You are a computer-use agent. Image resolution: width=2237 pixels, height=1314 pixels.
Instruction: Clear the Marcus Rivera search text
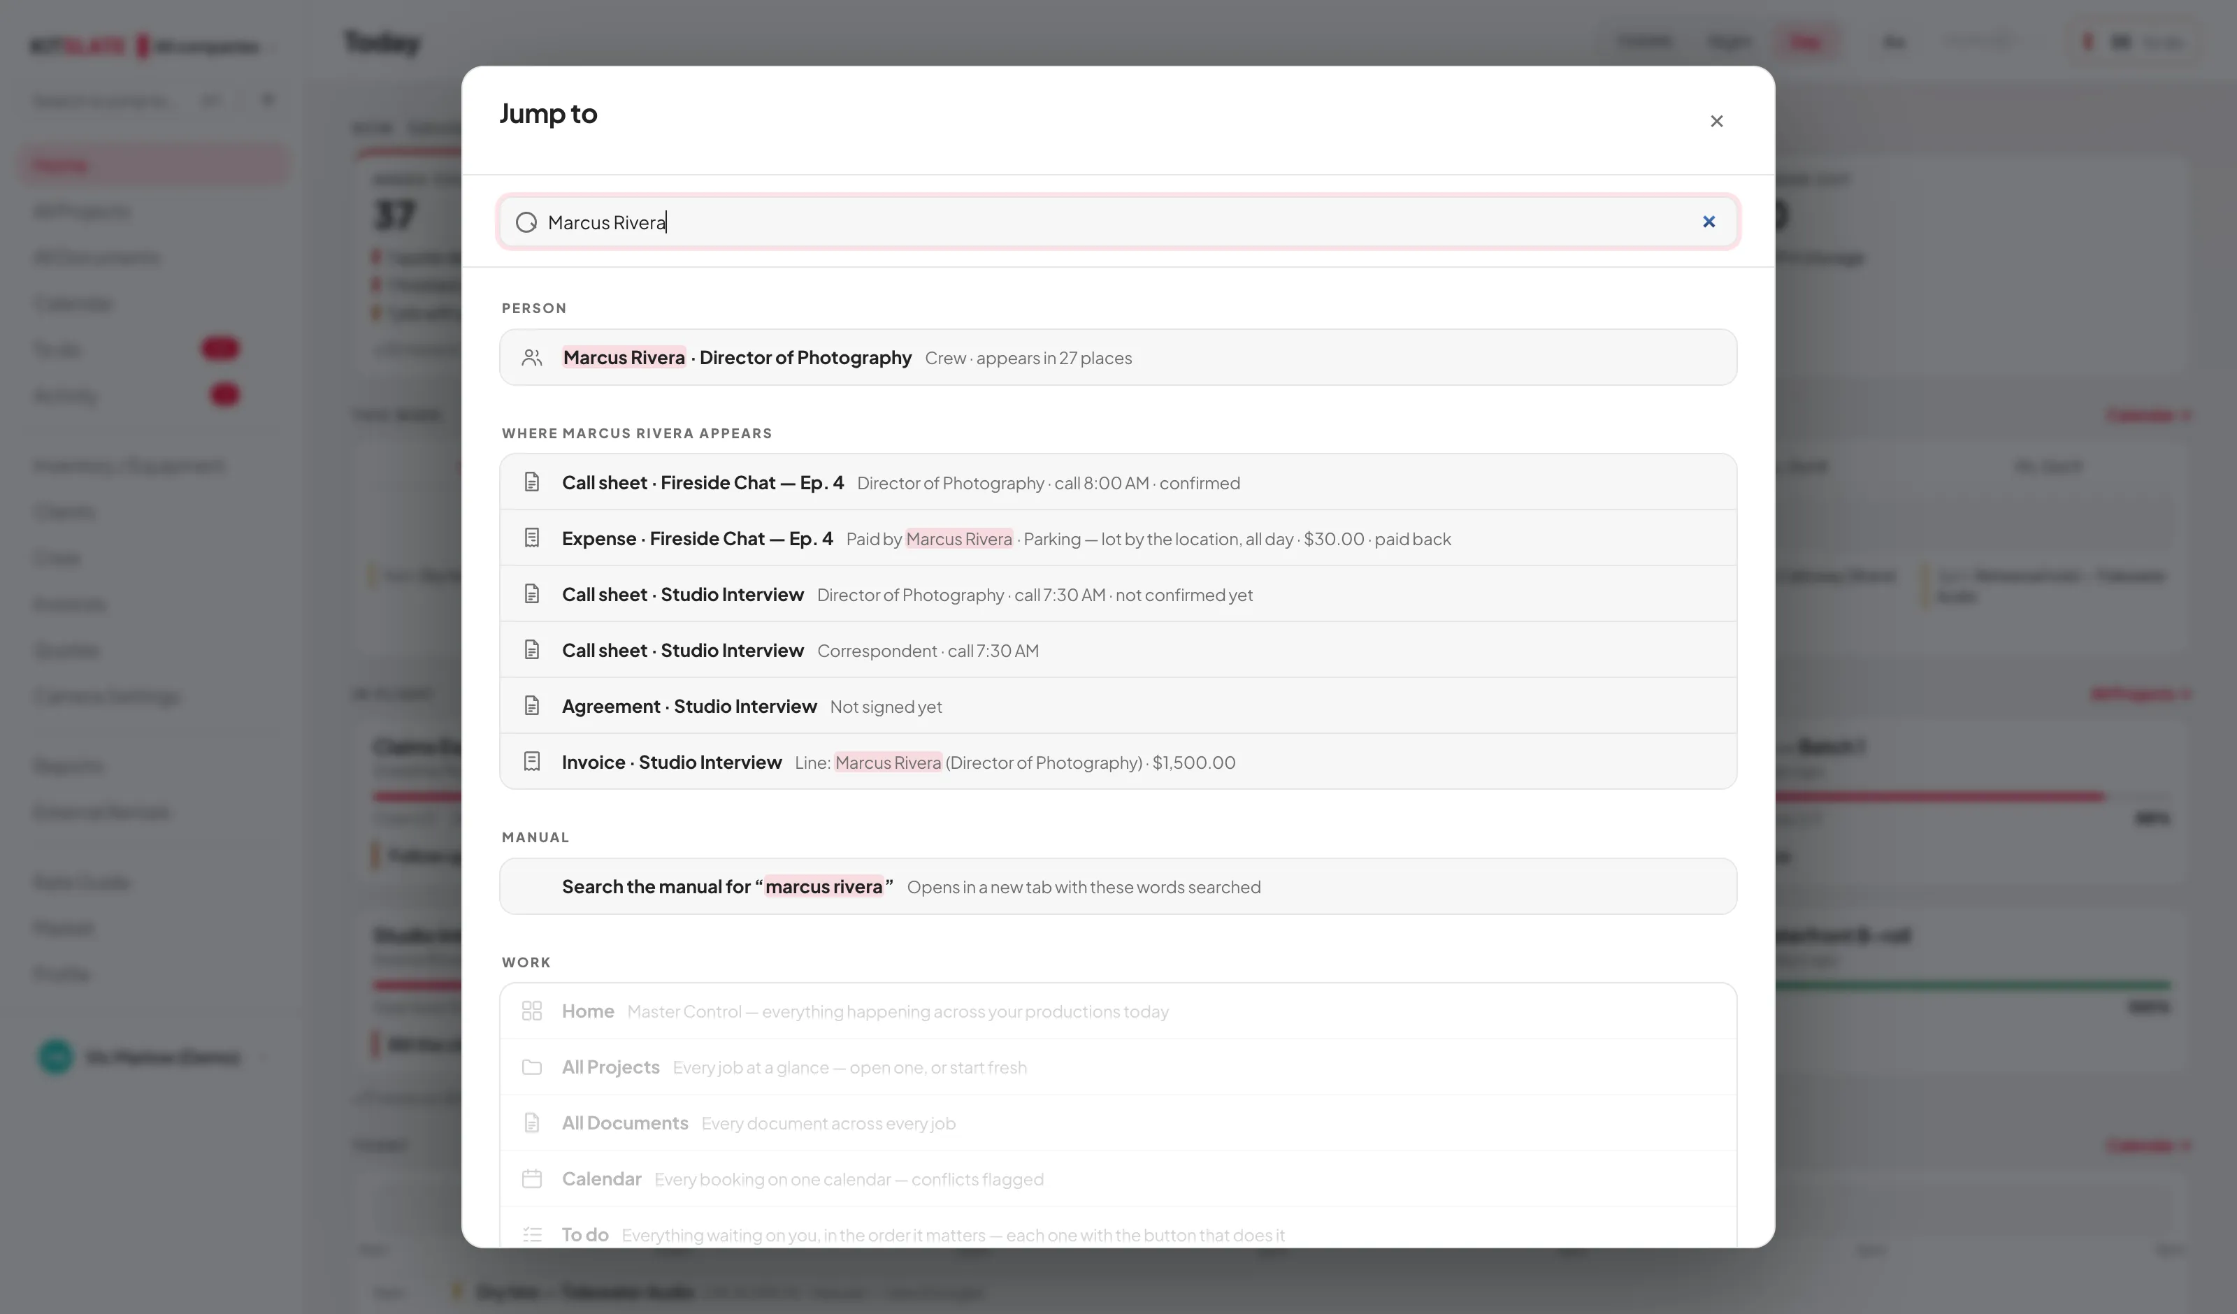tap(1708, 221)
